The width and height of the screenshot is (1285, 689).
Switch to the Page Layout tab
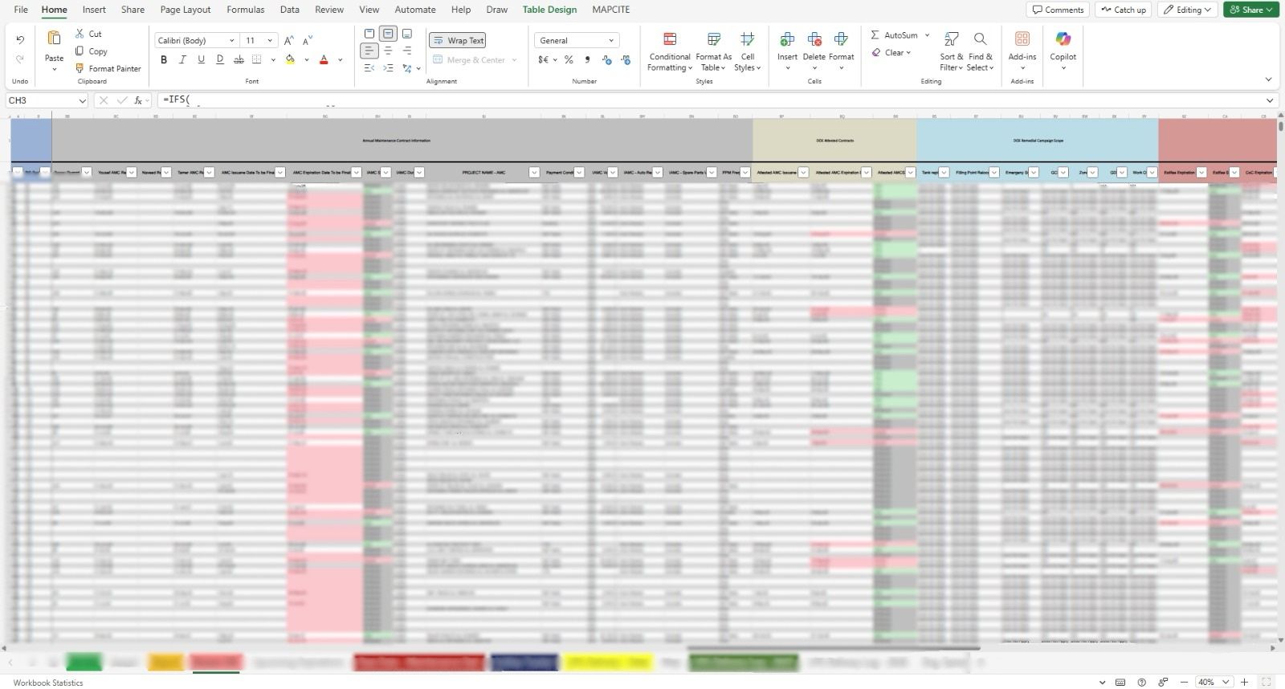tap(186, 10)
